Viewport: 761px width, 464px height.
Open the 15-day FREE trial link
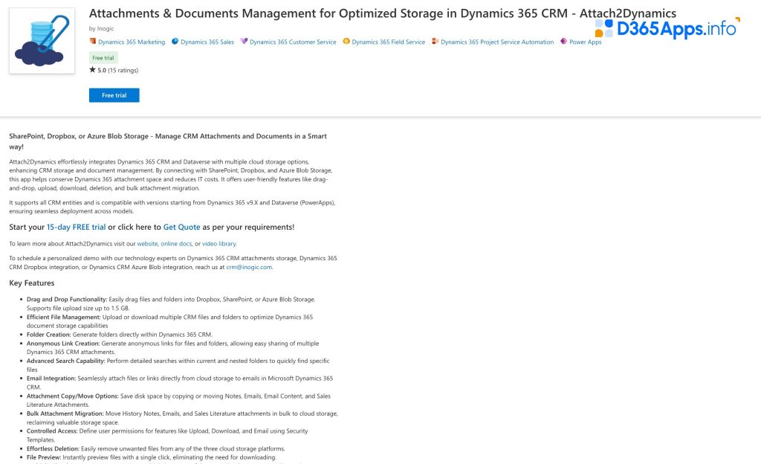[77, 227]
